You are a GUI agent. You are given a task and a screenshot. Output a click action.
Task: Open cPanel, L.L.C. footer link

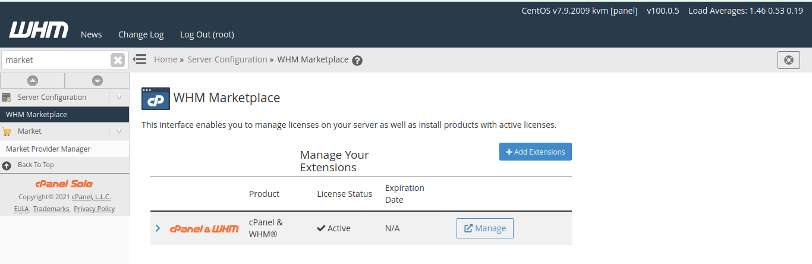[x=92, y=197]
